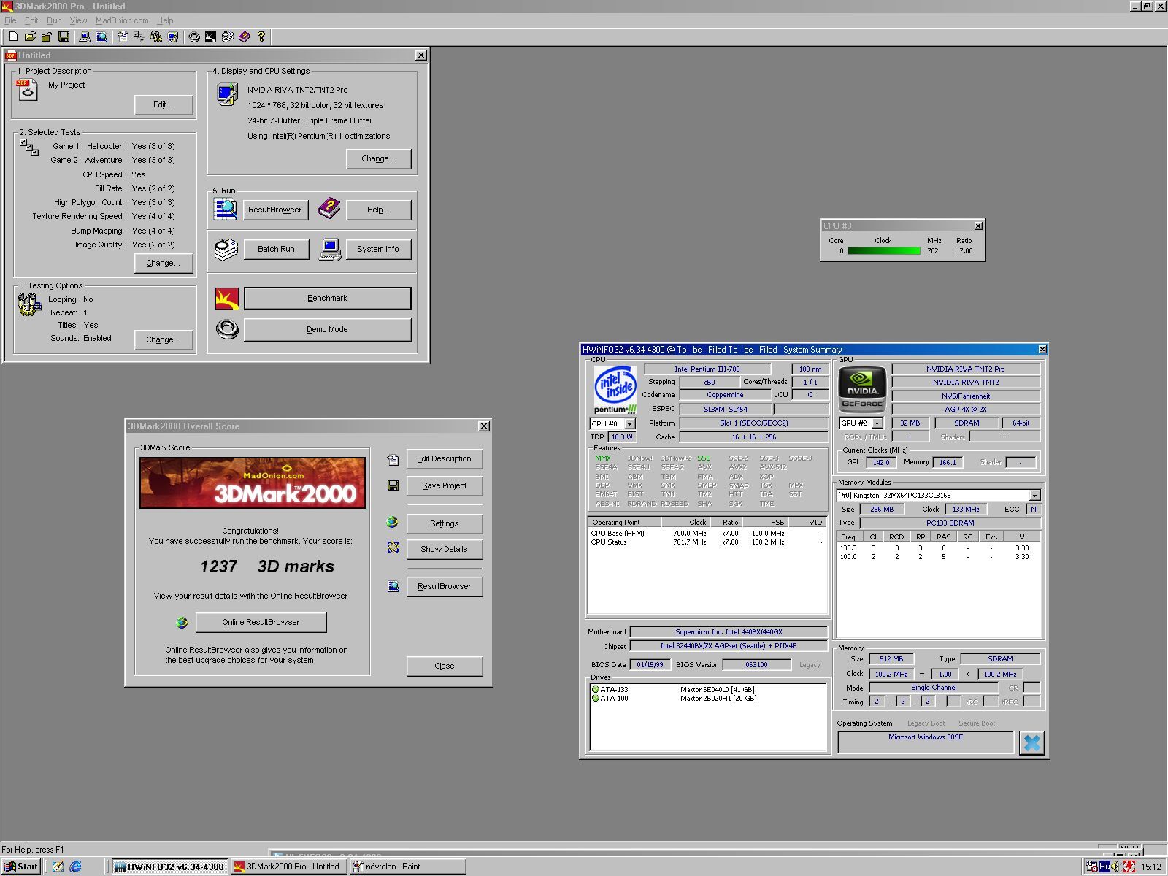This screenshot has height=876, width=1168.
Task: Click the Open project folder toolbar icon
Action: [30, 36]
